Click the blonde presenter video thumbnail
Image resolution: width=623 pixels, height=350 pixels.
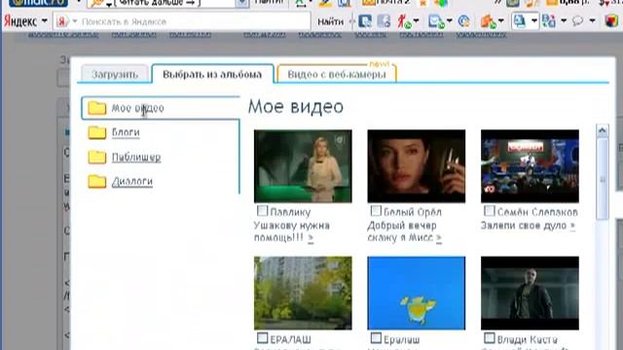(303, 166)
